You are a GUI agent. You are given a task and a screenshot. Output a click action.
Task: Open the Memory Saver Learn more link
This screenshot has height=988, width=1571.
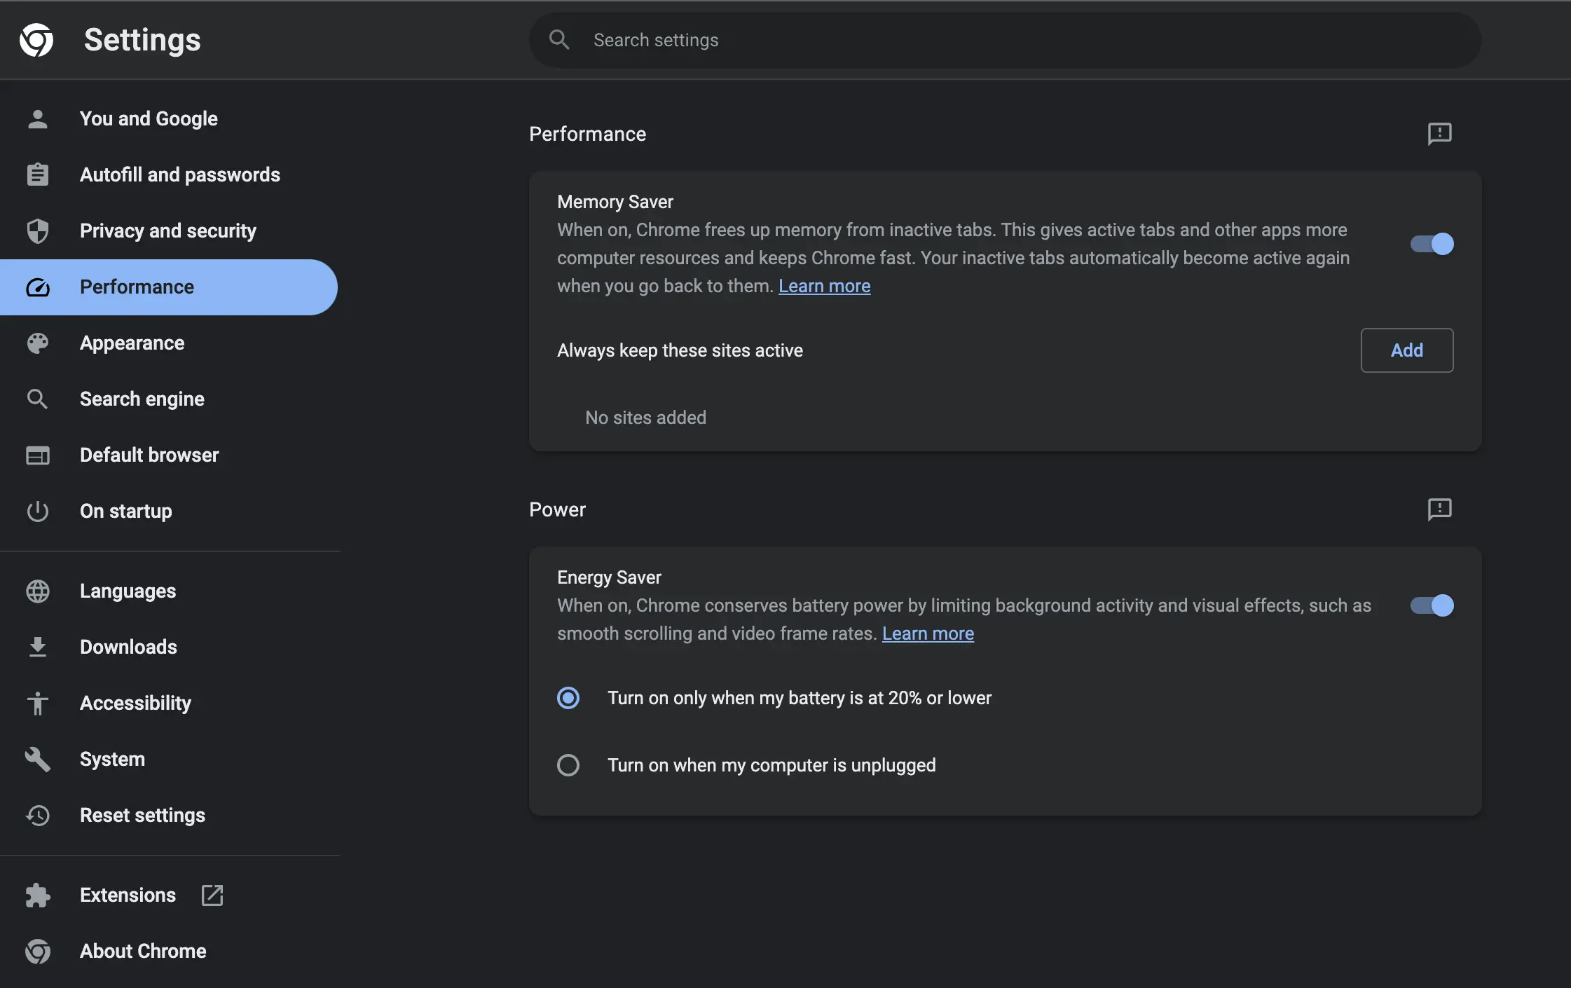pos(824,286)
